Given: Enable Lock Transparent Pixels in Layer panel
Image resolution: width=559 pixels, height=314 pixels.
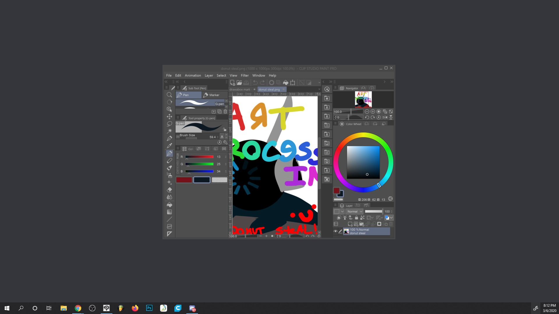Looking at the screenshot, I should point(362,218).
